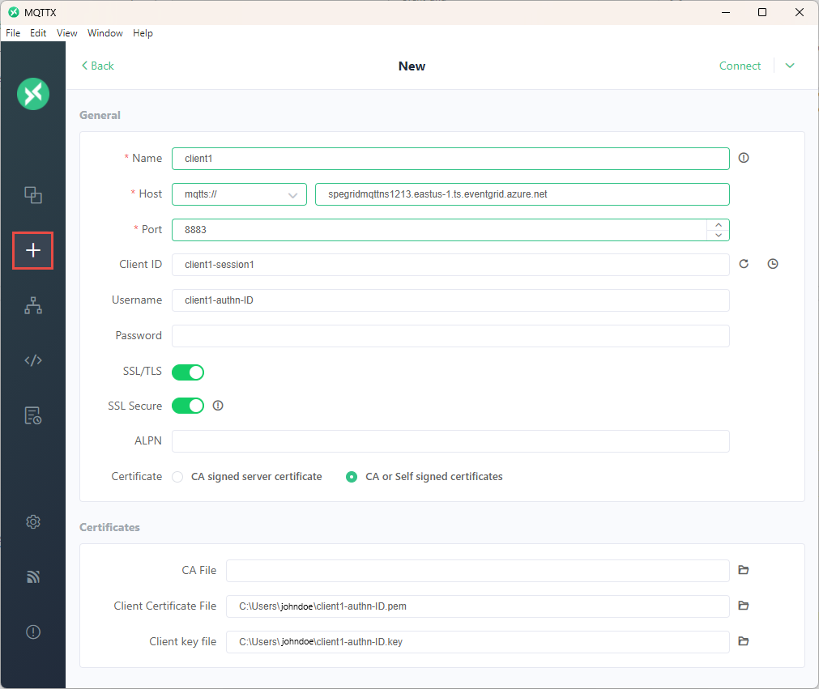819x689 pixels.
Task: Click the Username input field
Action: (450, 300)
